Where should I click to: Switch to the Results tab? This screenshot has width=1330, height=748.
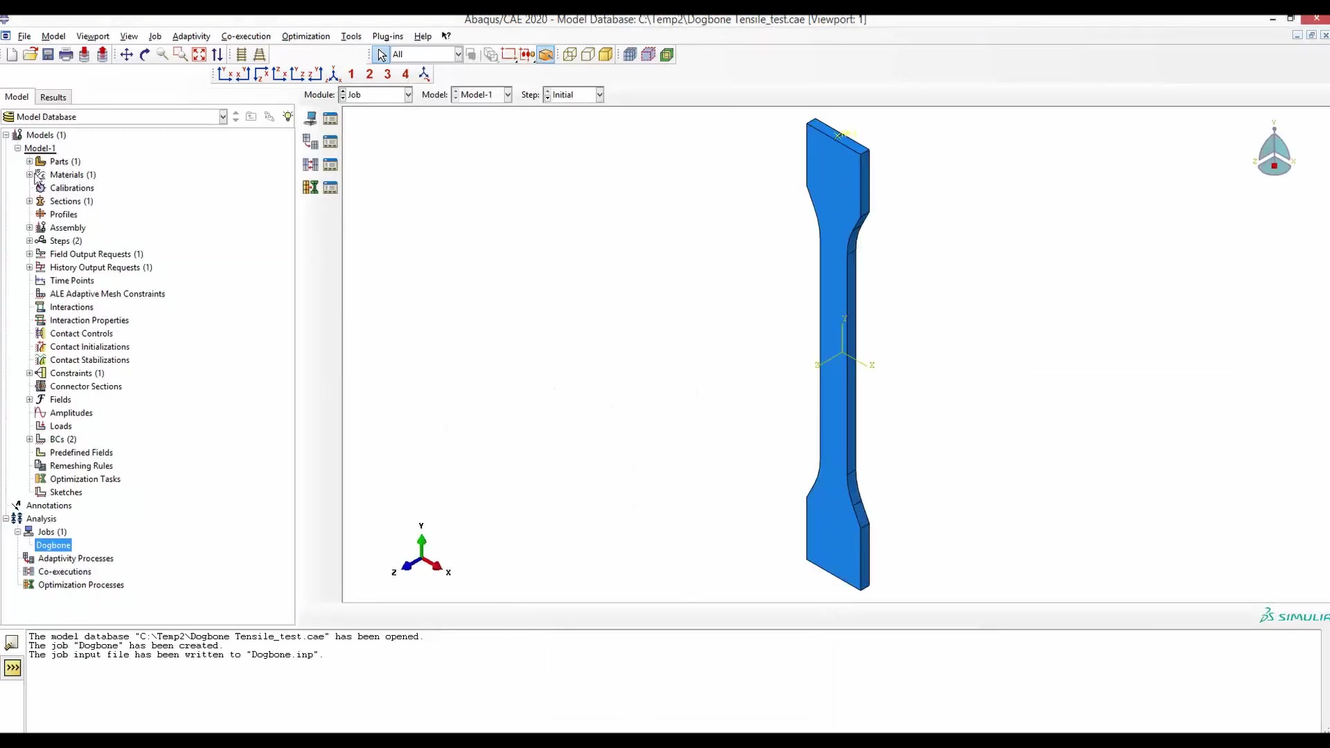coord(53,96)
